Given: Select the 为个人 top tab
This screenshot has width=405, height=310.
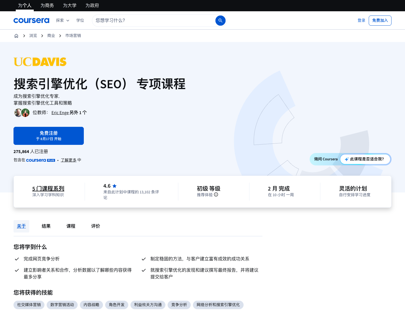Looking at the screenshot, I should tap(25, 5).
